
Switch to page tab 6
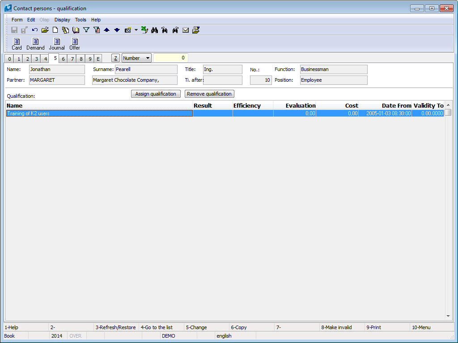coord(63,59)
